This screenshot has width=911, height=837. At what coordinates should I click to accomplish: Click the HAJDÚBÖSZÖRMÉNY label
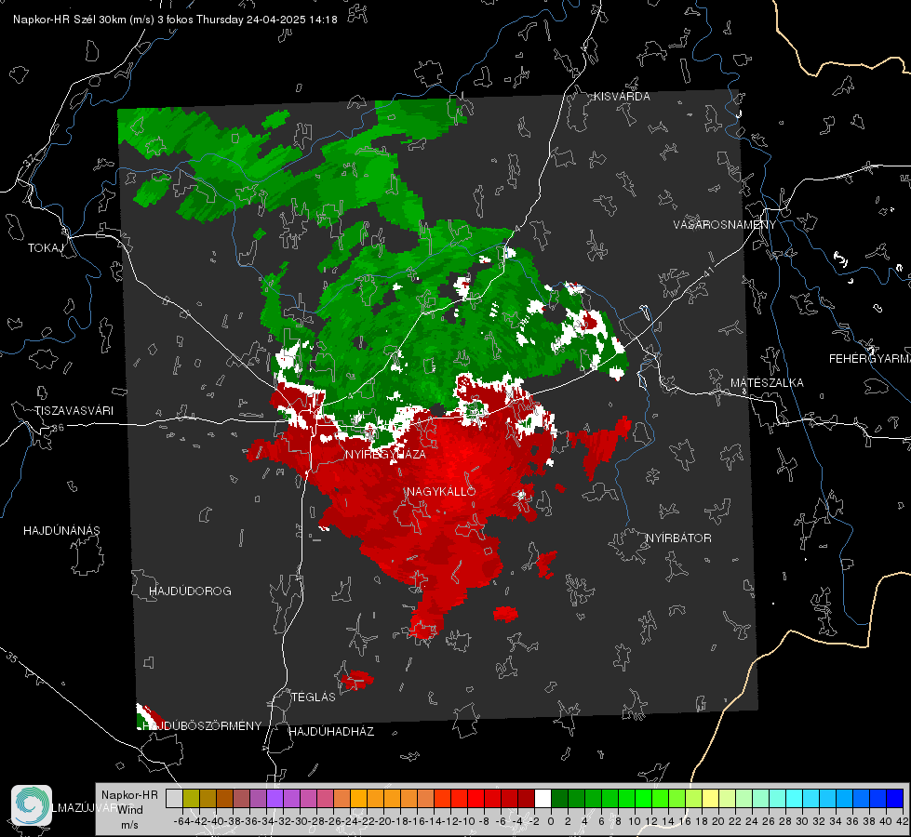pyautogui.click(x=202, y=726)
